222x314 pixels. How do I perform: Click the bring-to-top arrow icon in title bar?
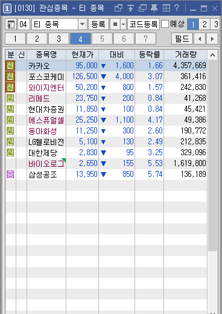click(130, 8)
